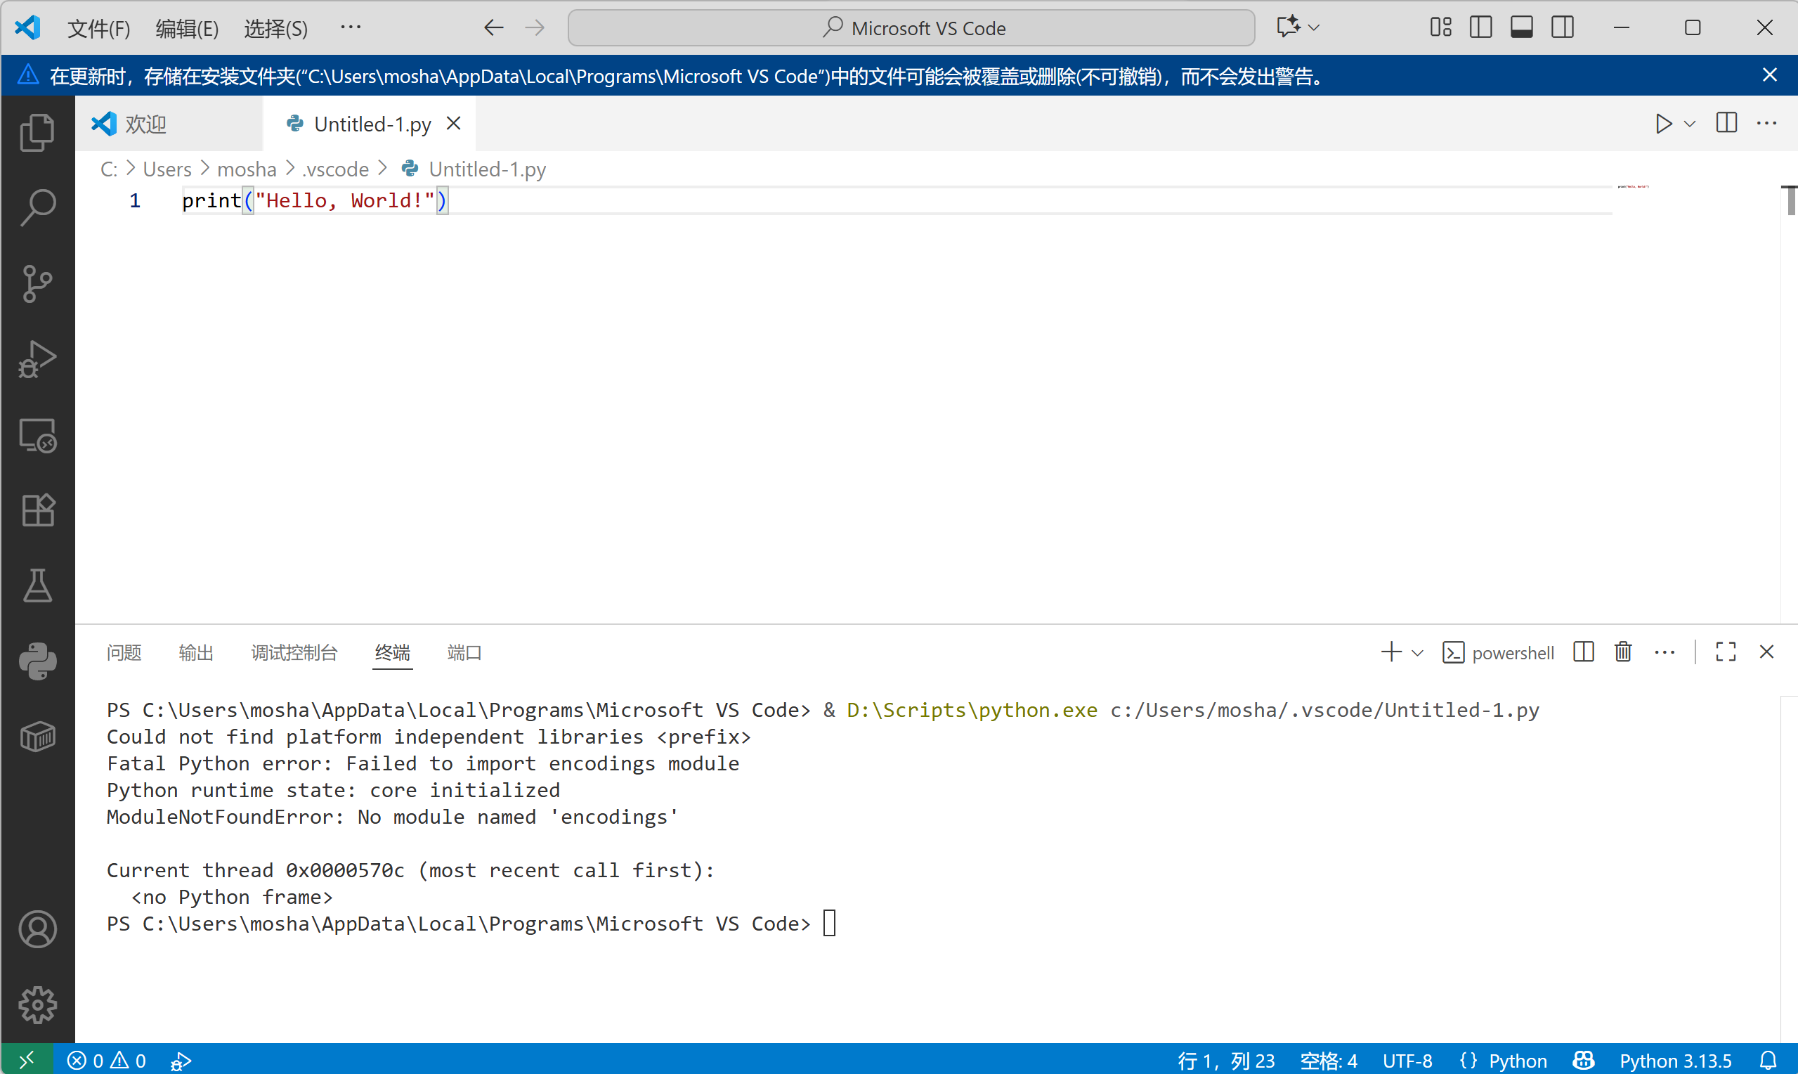Expand the run Python file dropdown arrow

[x=1690, y=124]
